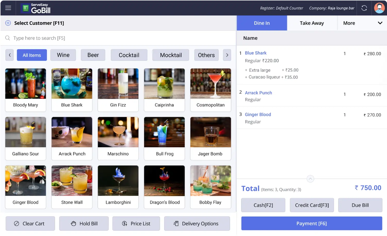Click the Clear Cart button

[x=30, y=224]
